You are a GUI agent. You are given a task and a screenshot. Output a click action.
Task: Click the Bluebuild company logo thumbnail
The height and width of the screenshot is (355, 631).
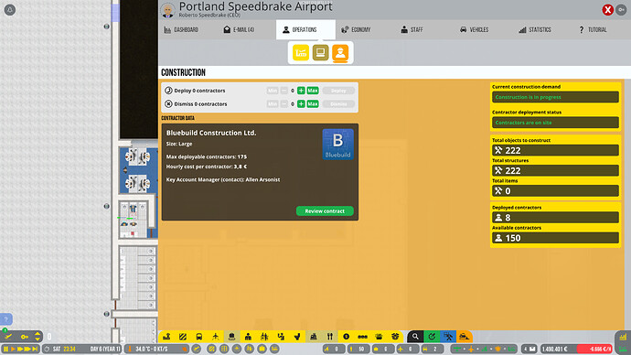(338, 144)
